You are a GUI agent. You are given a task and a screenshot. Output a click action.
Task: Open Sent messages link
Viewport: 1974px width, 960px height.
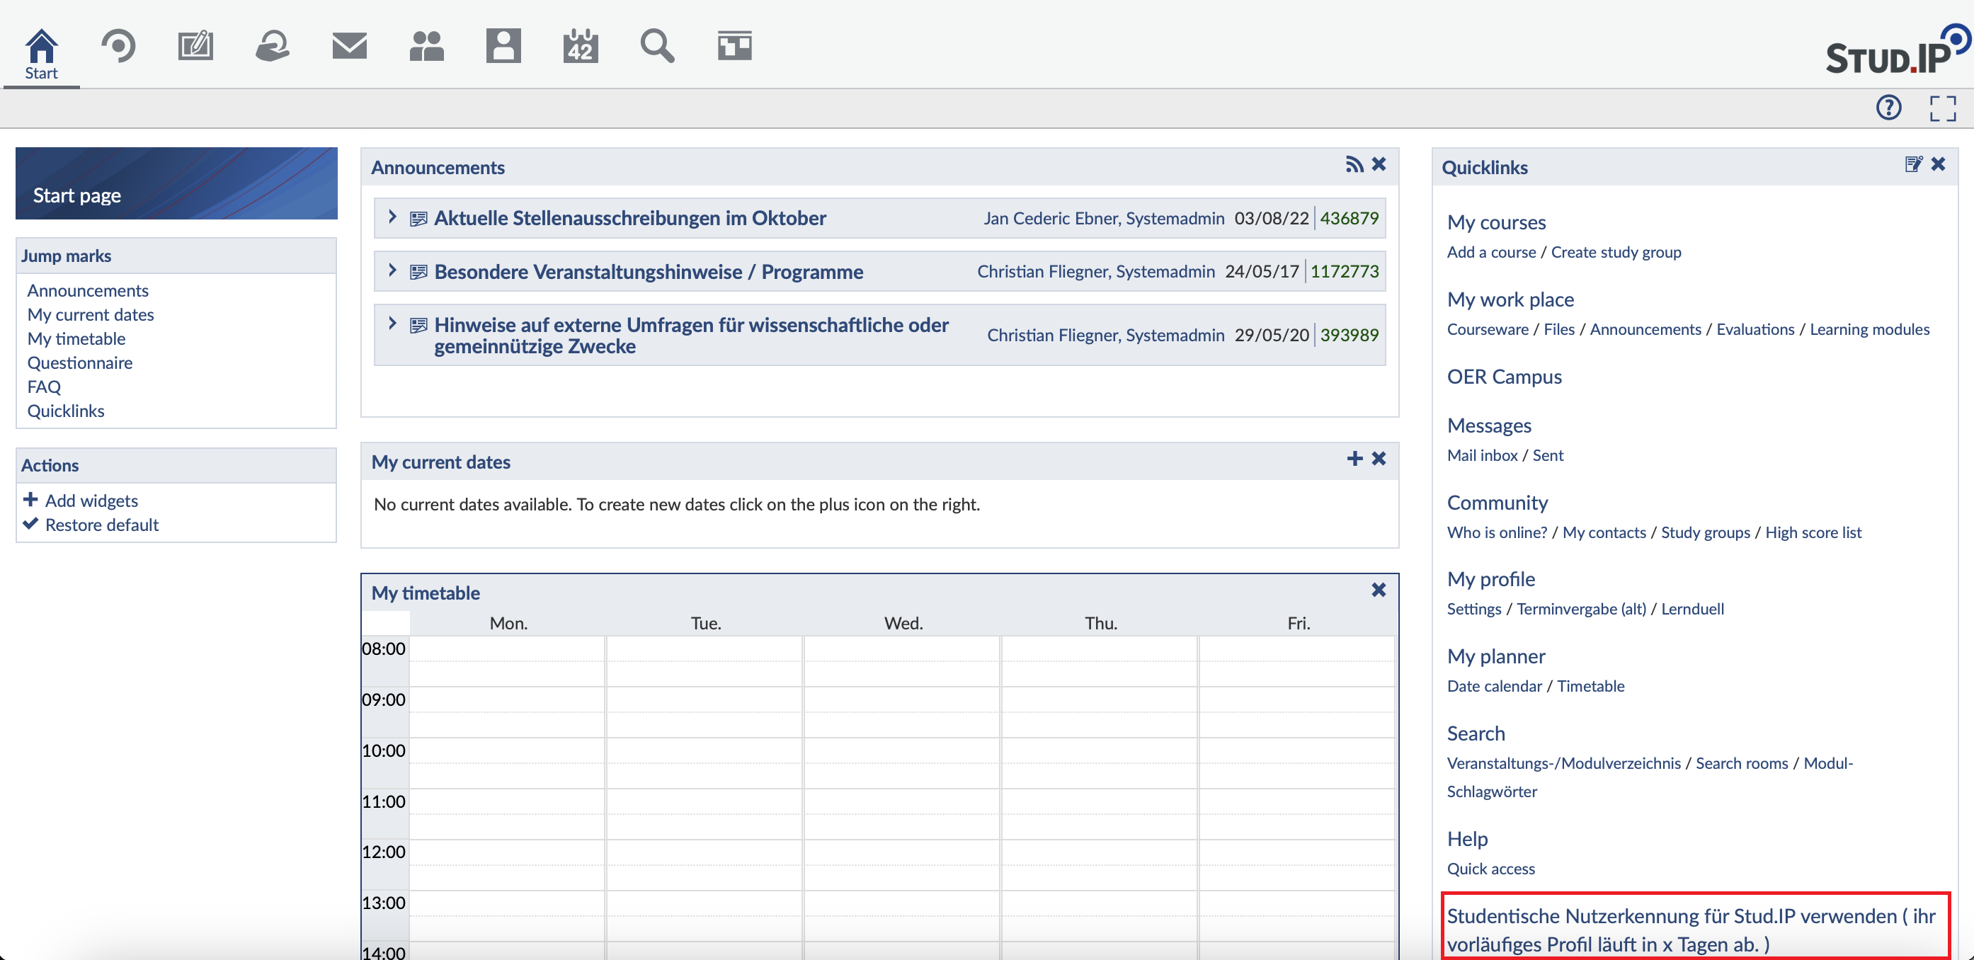click(1547, 455)
